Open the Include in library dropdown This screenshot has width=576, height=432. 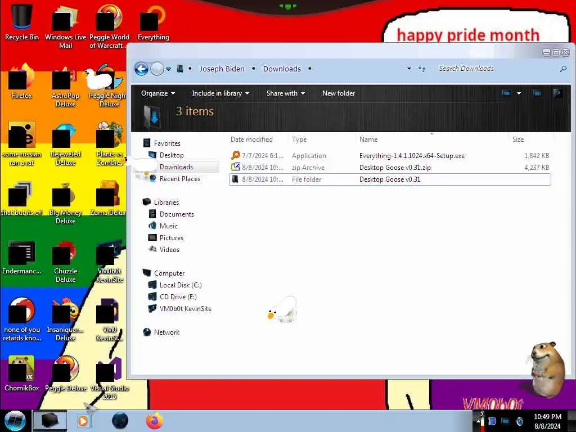click(220, 93)
